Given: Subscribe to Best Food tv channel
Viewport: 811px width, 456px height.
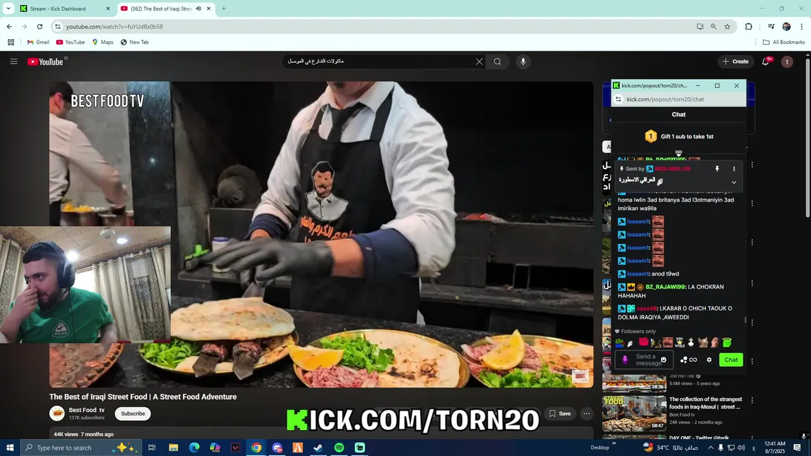Looking at the screenshot, I should tap(133, 414).
